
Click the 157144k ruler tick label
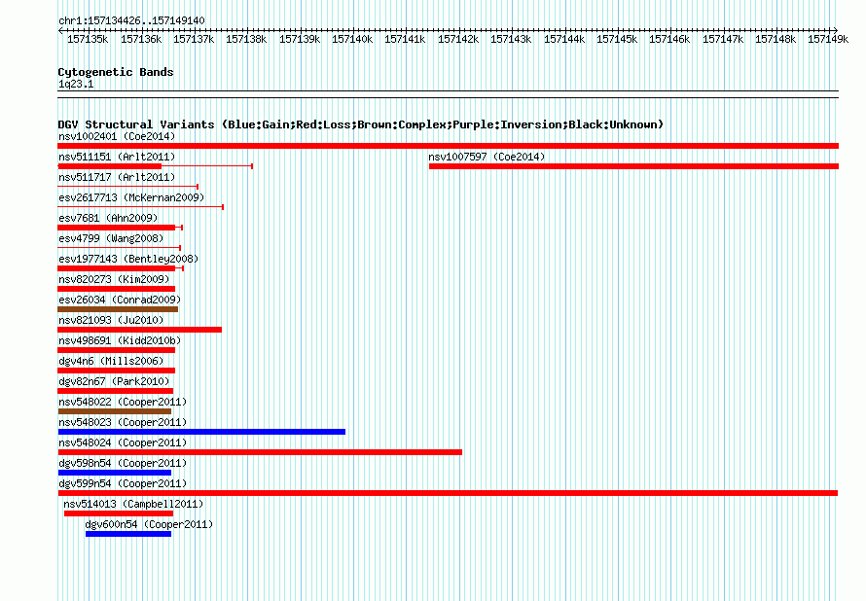[564, 39]
